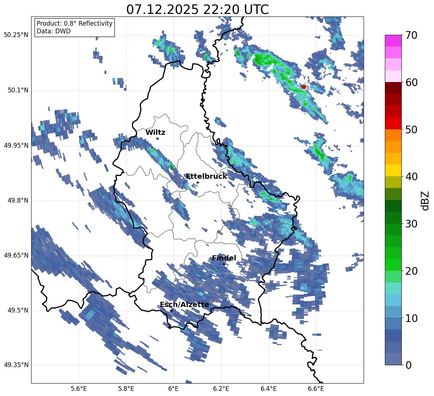The height and width of the screenshot is (396, 434).
Task: Click the red 50 dBZ colorbar segment
Action: point(393,123)
